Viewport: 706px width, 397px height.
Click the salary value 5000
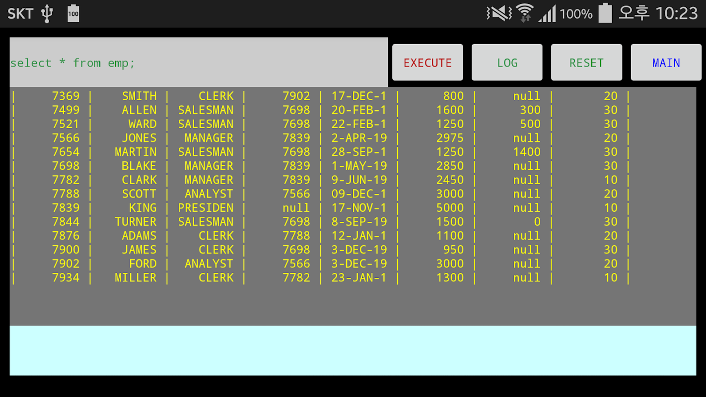[450, 207]
